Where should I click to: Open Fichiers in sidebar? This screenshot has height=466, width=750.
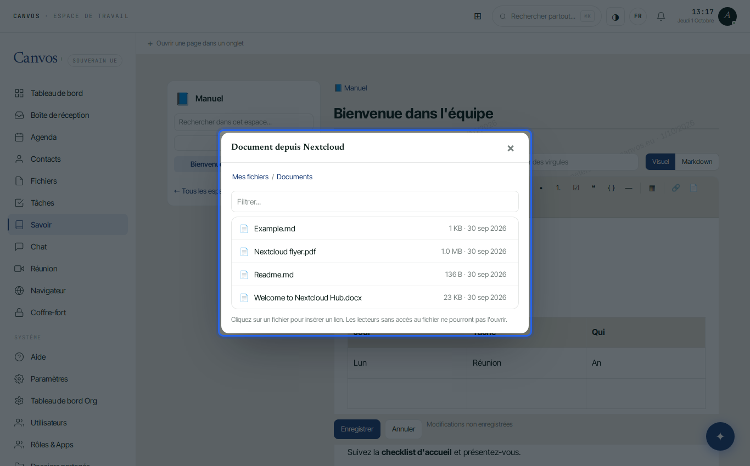[68, 181]
